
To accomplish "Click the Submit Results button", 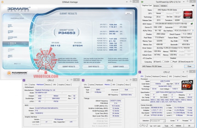I will tap(69, 67).
